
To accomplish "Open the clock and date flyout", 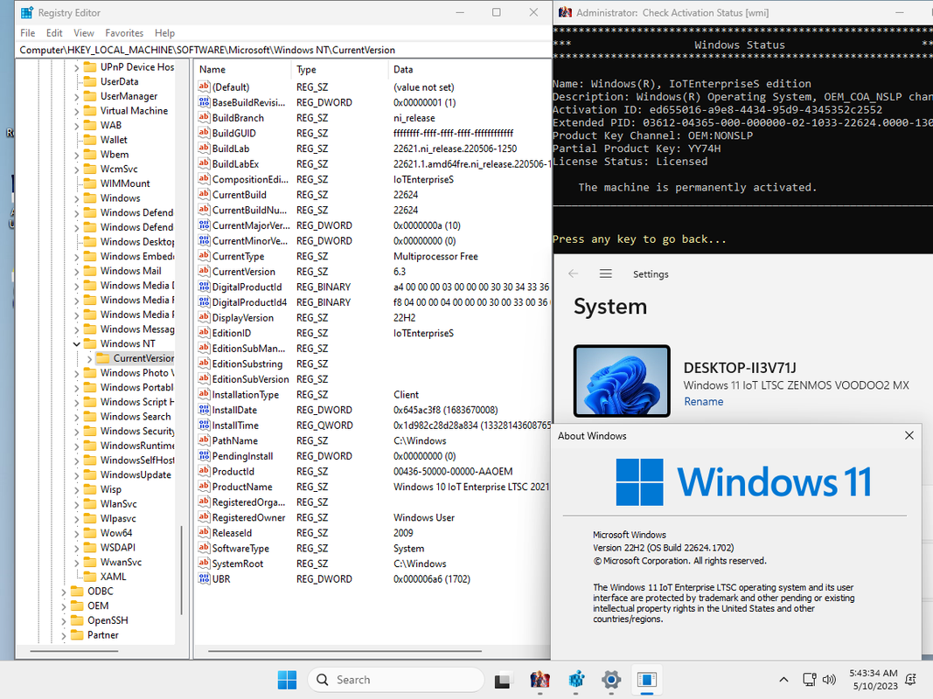I will tap(874, 680).
